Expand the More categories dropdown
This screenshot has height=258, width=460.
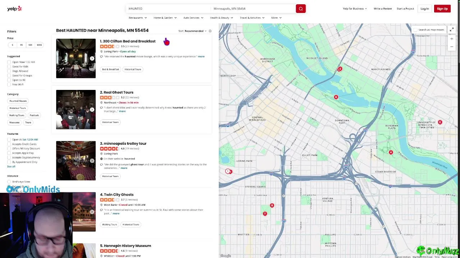(x=276, y=18)
